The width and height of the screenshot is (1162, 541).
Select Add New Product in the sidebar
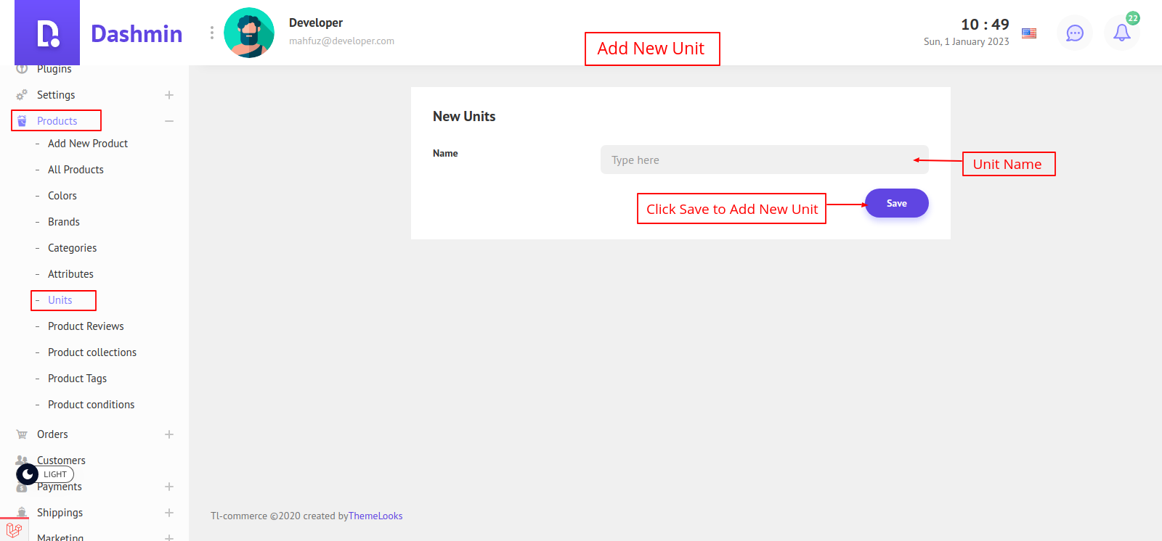click(x=88, y=144)
